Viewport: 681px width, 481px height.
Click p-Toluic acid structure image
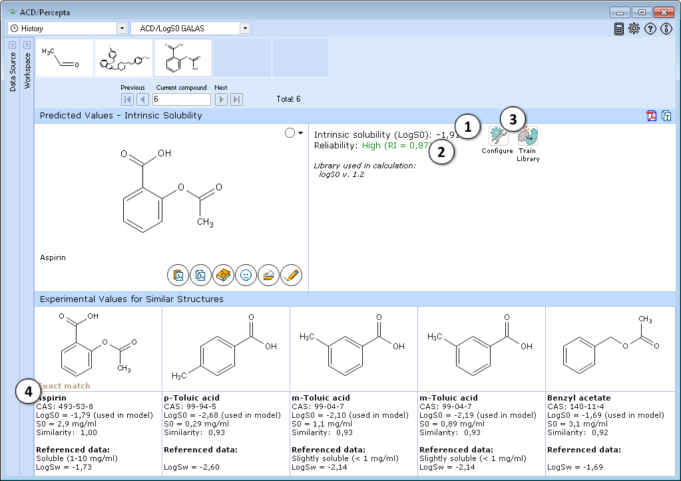(224, 347)
